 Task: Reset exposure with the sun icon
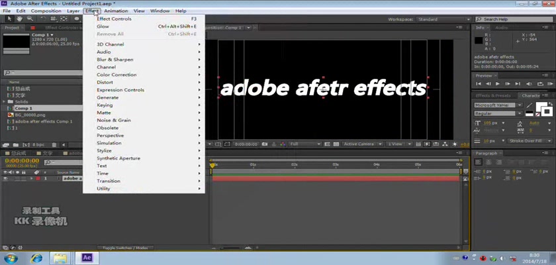point(455,144)
